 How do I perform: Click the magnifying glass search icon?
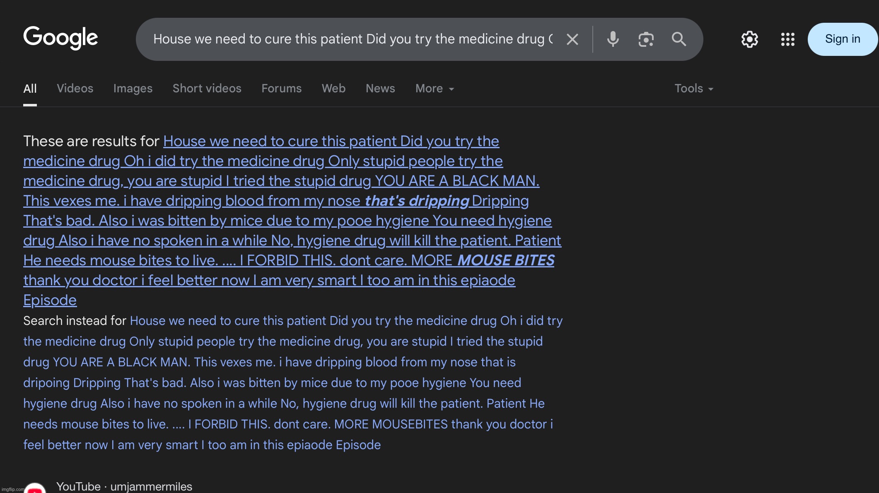coord(679,39)
